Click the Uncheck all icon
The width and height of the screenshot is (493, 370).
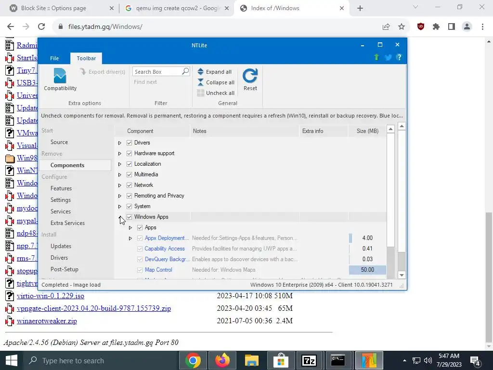click(201, 93)
